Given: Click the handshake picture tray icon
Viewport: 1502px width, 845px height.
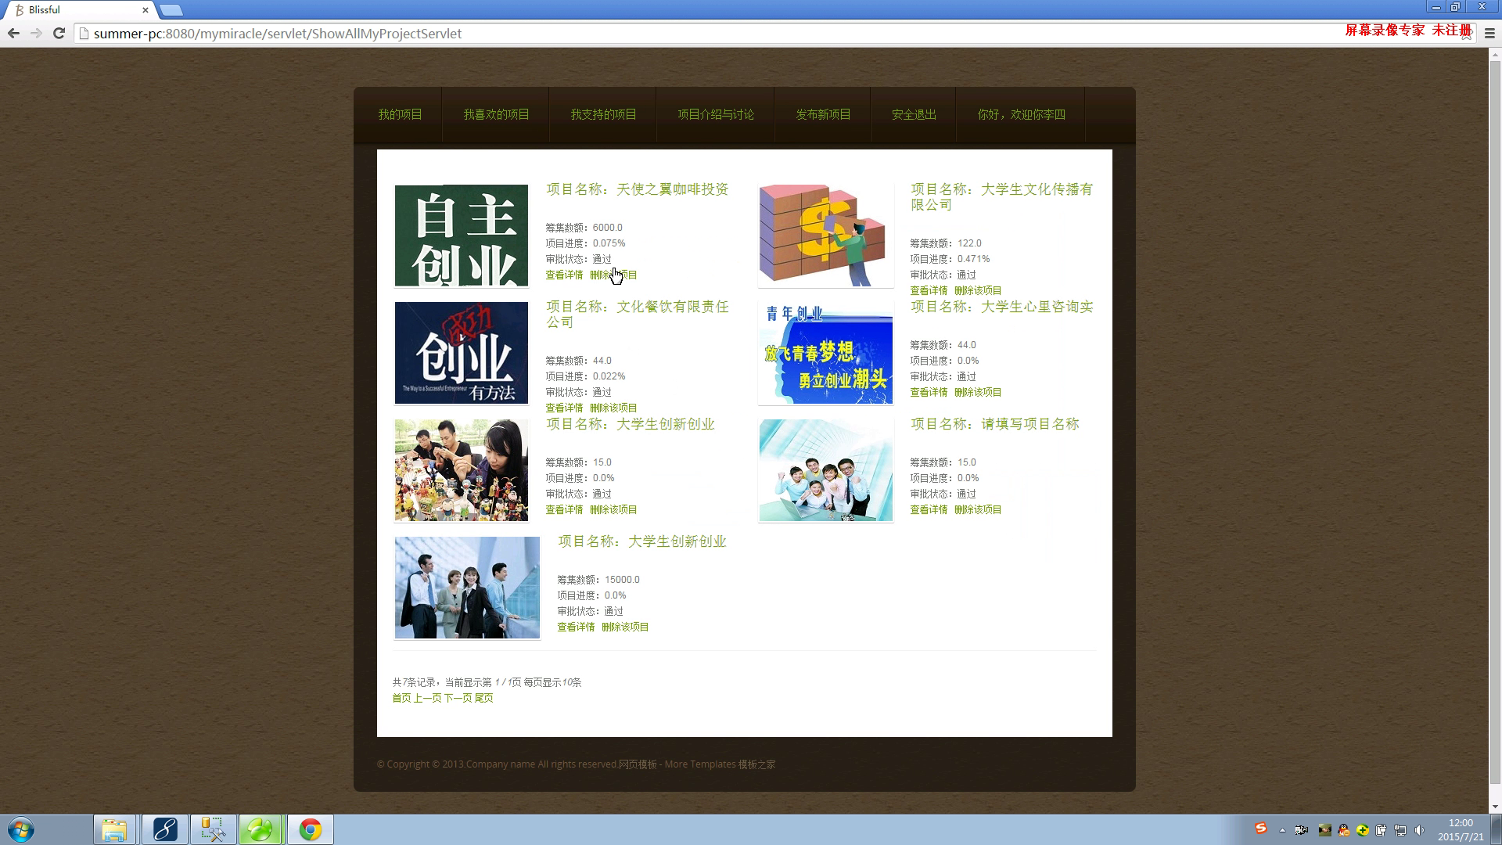Looking at the screenshot, I should point(1324,830).
